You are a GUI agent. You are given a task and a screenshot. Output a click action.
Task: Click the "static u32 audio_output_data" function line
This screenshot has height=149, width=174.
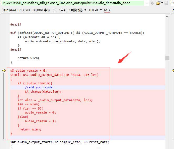(54, 75)
